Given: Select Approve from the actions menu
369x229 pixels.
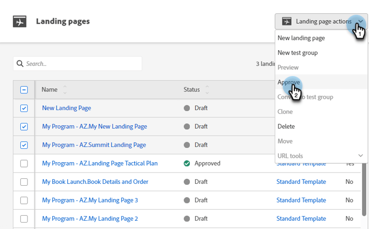Looking at the screenshot, I should (x=289, y=82).
